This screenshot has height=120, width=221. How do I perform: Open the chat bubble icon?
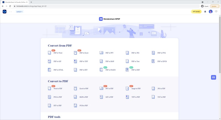[x=216, y=12]
